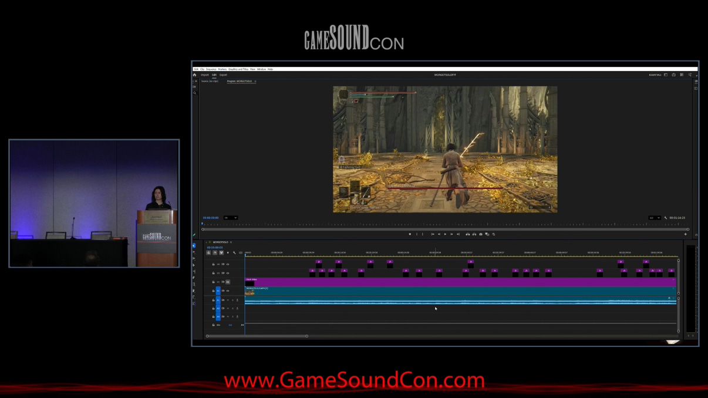Click the Play button under the program monitor

point(445,234)
